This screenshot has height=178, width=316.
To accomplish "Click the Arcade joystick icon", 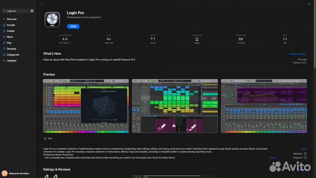I will (4, 25).
